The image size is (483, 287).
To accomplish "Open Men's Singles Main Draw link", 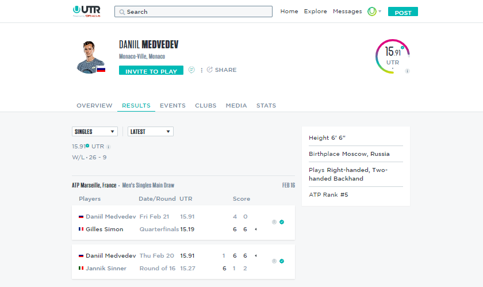I will (148, 185).
